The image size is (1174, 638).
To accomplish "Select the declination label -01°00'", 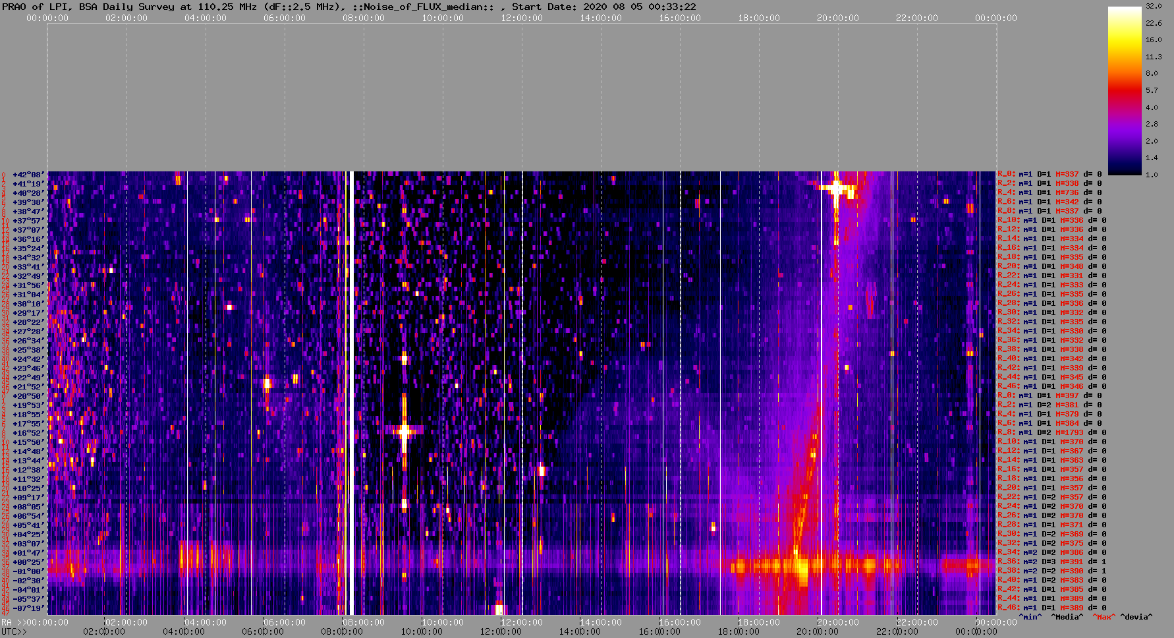I will [x=28, y=571].
